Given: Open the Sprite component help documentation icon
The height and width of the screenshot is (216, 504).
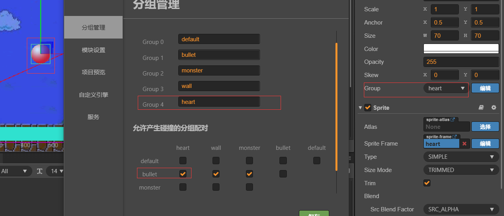Looking at the screenshot, I should (x=481, y=107).
